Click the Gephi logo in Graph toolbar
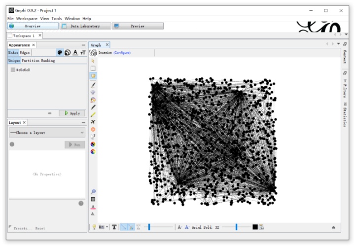Viewport: 355px width, 246px height. coord(93,53)
